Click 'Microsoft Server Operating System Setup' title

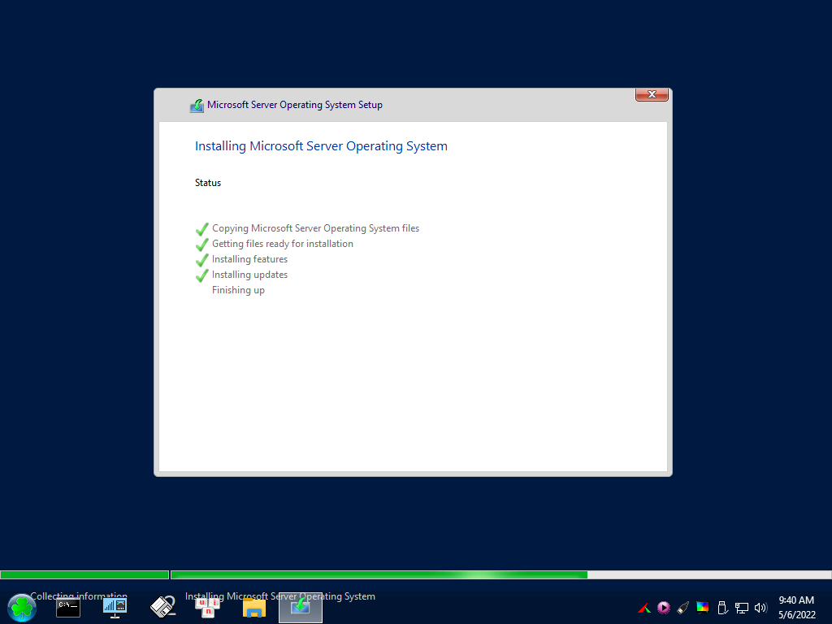click(294, 105)
